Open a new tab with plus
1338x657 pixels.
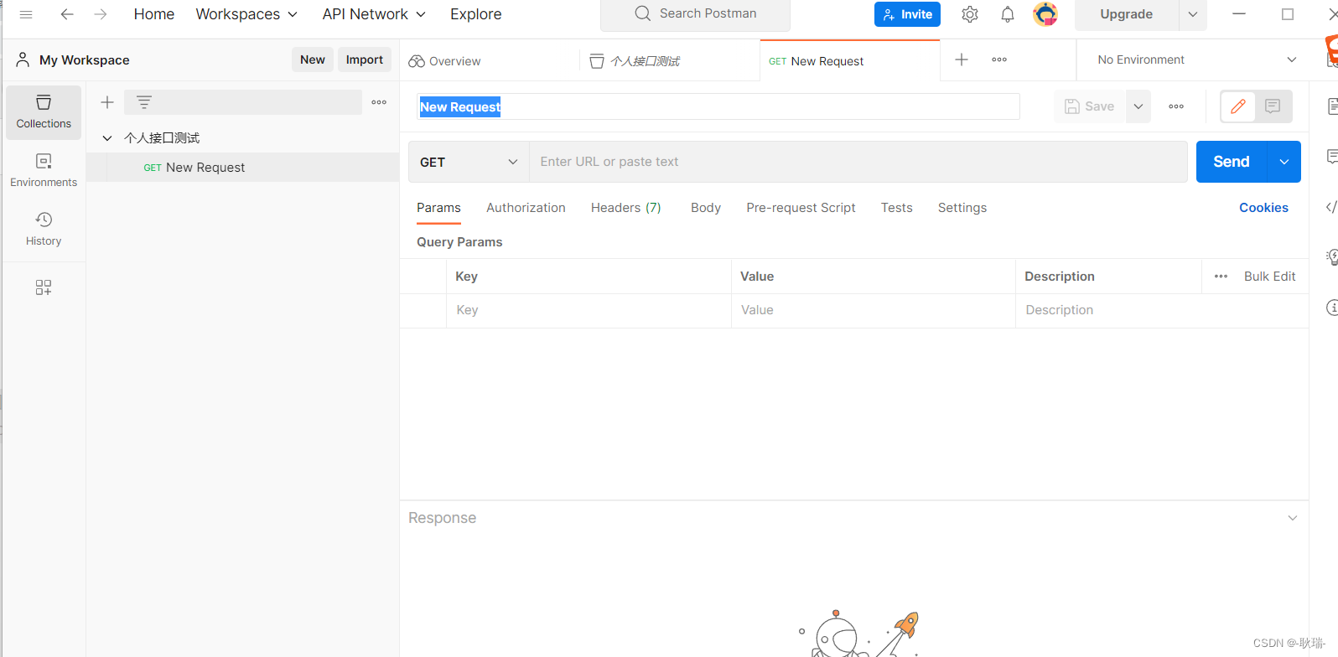pos(962,59)
